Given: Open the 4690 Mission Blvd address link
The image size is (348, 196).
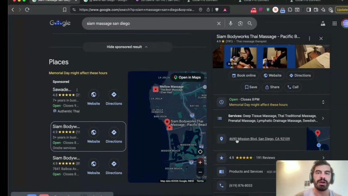Looking at the screenshot, I should (259, 139).
